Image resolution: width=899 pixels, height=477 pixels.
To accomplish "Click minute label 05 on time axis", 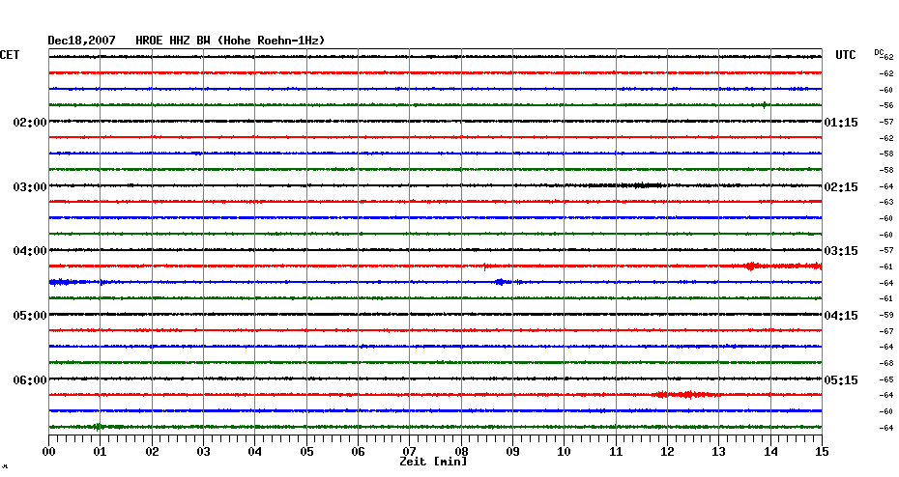I will tap(306, 451).
